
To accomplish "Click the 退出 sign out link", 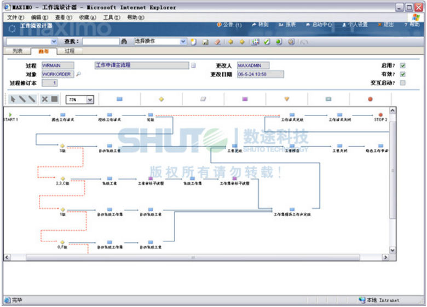I will pyautogui.click(x=386, y=25).
